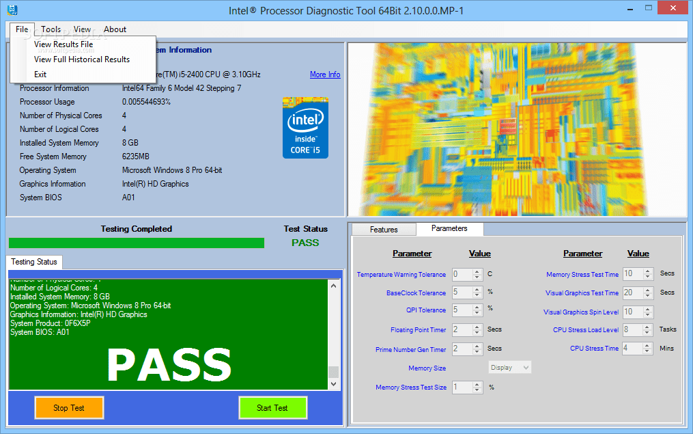Image resolution: width=693 pixels, height=434 pixels.
Task: Open the About menu
Action: click(115, 29)
